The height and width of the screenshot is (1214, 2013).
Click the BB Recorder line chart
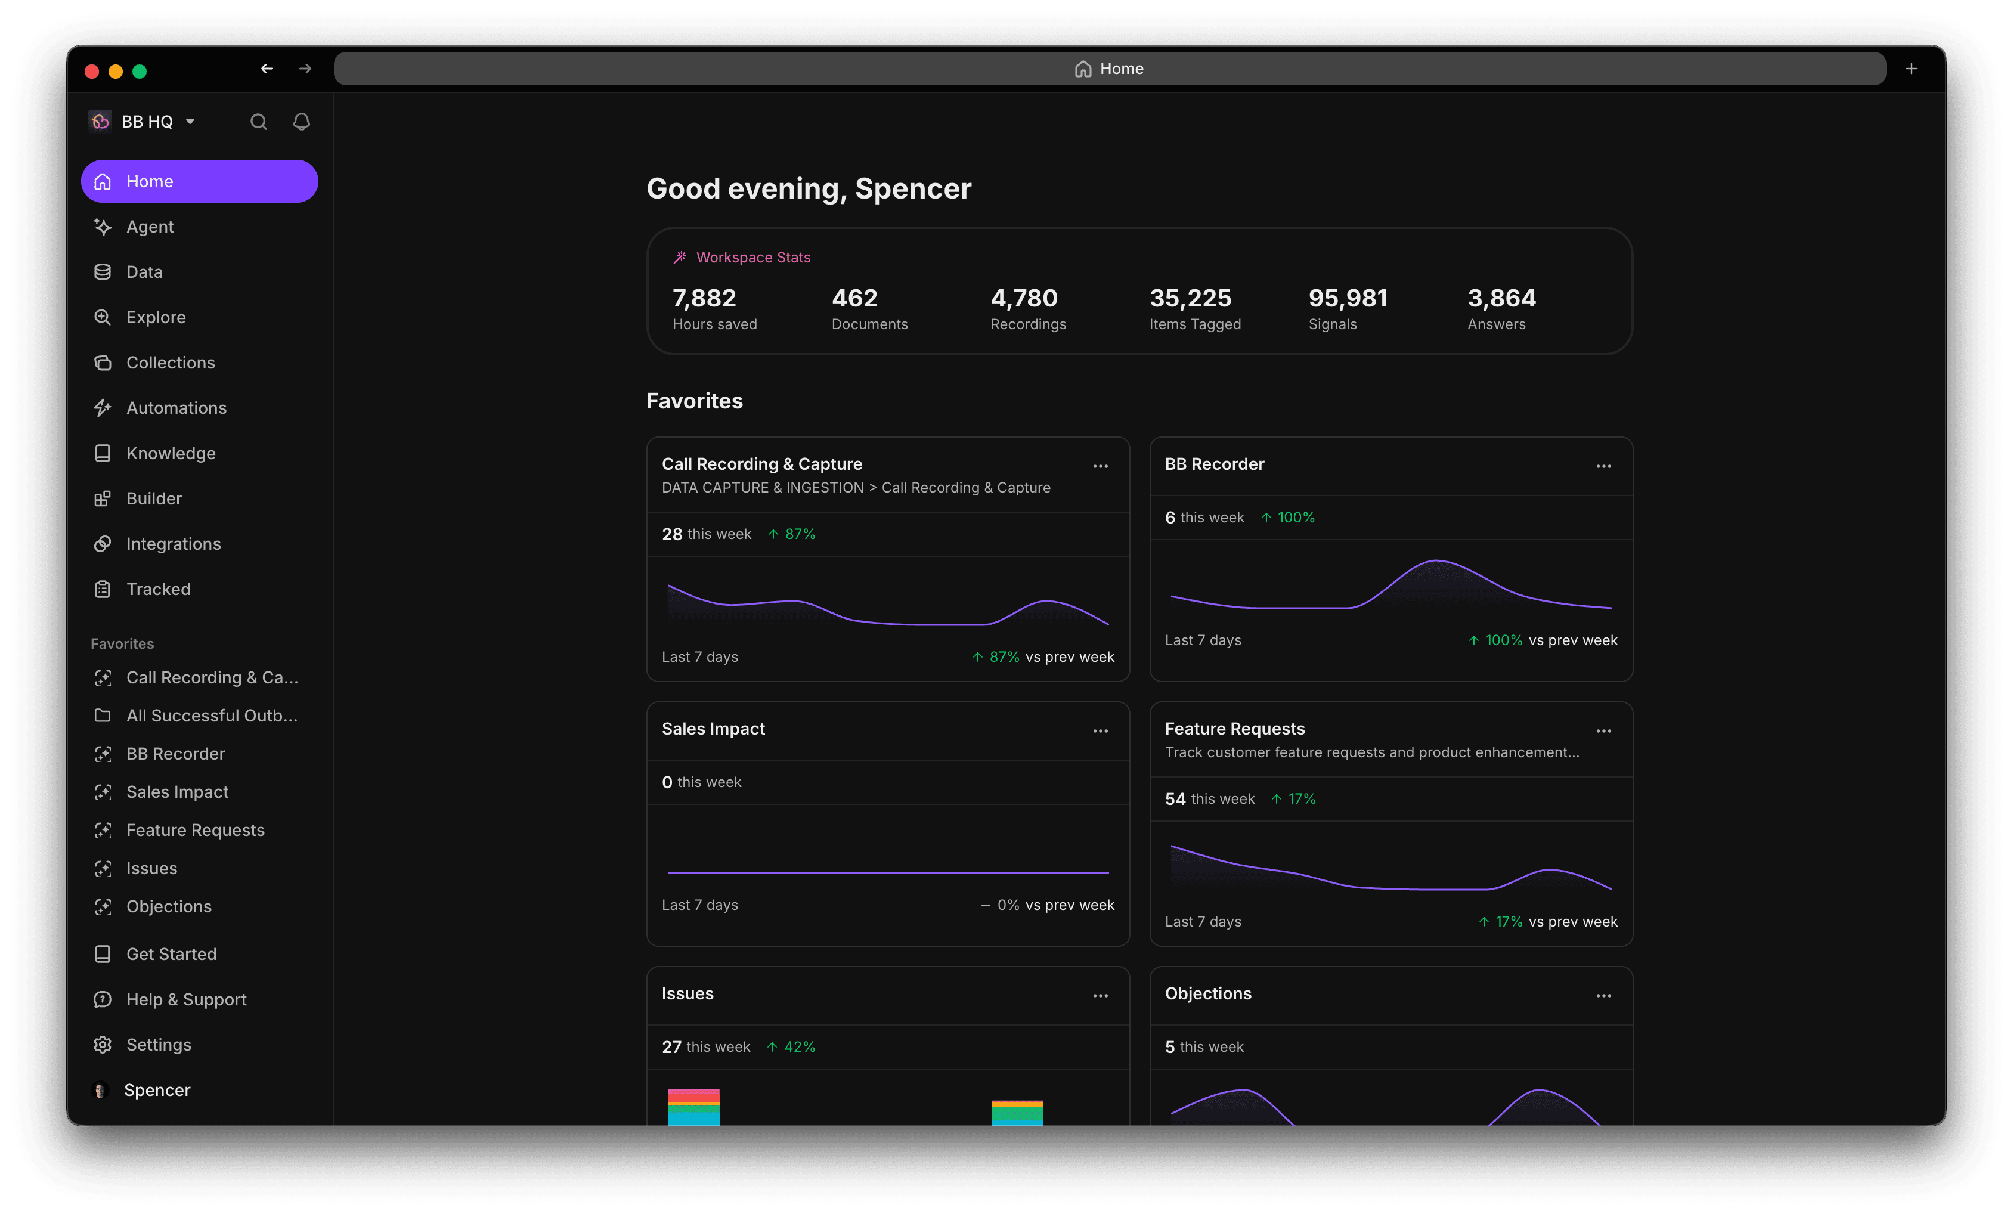[1391, 584]
